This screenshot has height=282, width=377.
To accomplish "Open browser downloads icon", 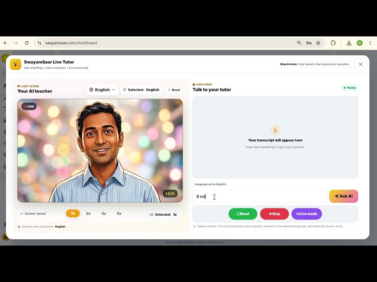I will pos(349,43).
